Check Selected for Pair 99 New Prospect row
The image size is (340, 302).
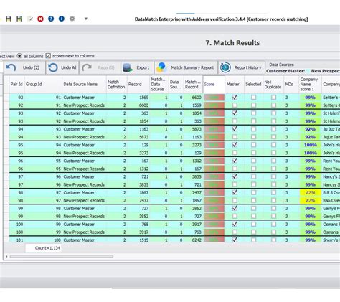tap(253, 216)
